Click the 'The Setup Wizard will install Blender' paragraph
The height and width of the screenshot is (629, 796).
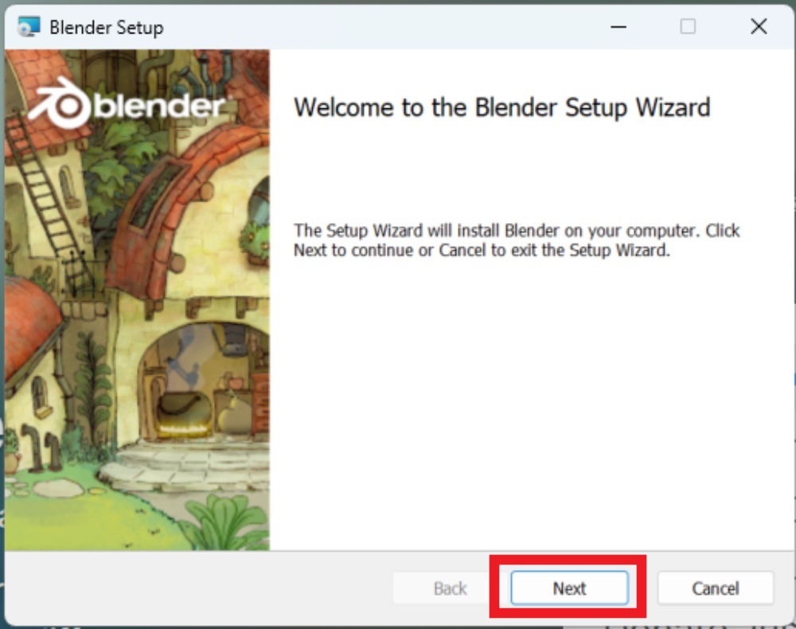pos(517,240)
